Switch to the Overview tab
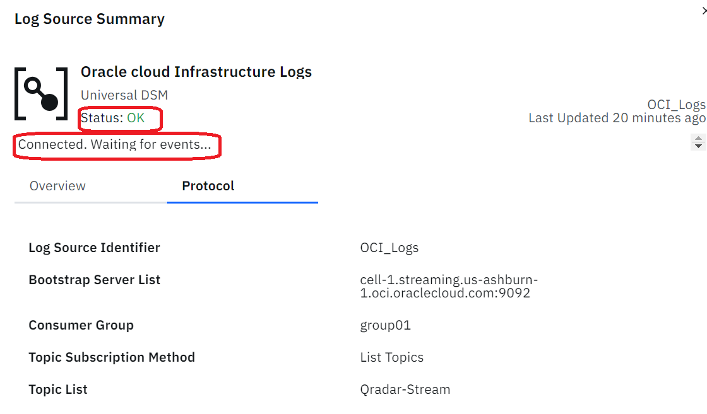This screenshot has width=707, height=414. click(57, 186)
